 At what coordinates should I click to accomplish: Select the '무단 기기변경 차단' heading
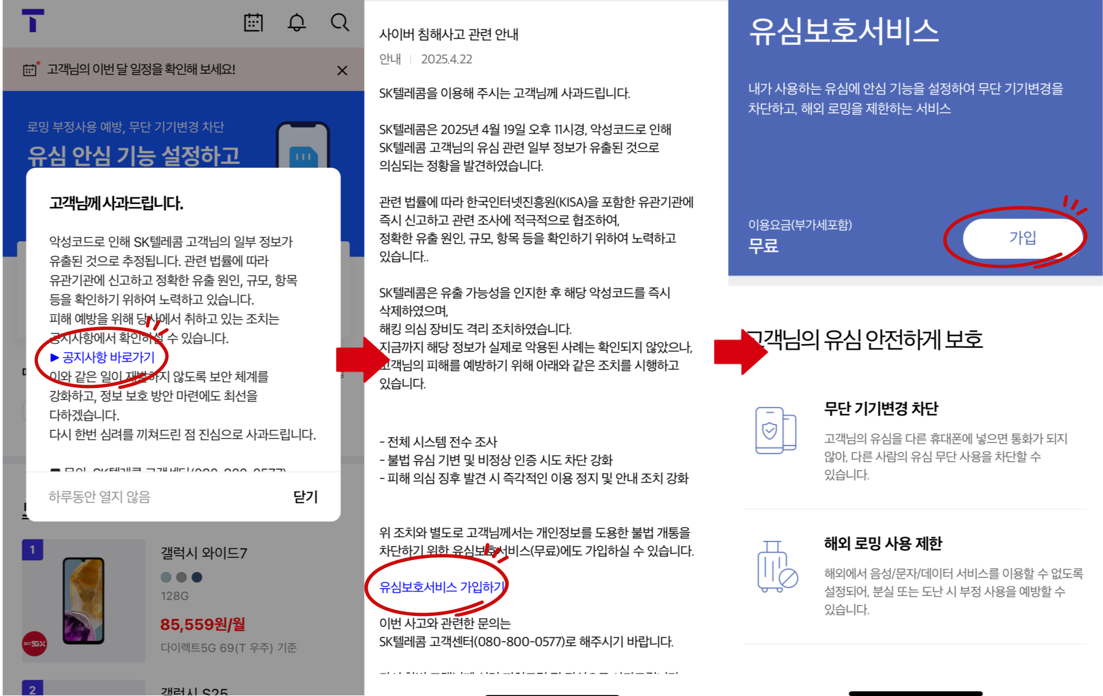[881, 409]
